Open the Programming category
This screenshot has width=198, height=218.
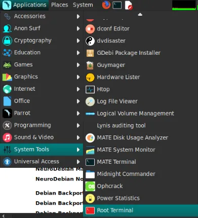click(42, 125)
